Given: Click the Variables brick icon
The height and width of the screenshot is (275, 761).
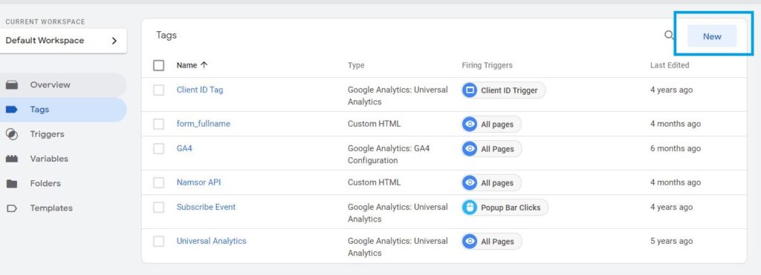Looking at the screenshot, I should coord(12,159).
